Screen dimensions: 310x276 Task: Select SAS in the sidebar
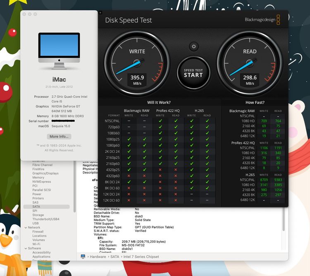pyautogui.click(x=36, y=202)
